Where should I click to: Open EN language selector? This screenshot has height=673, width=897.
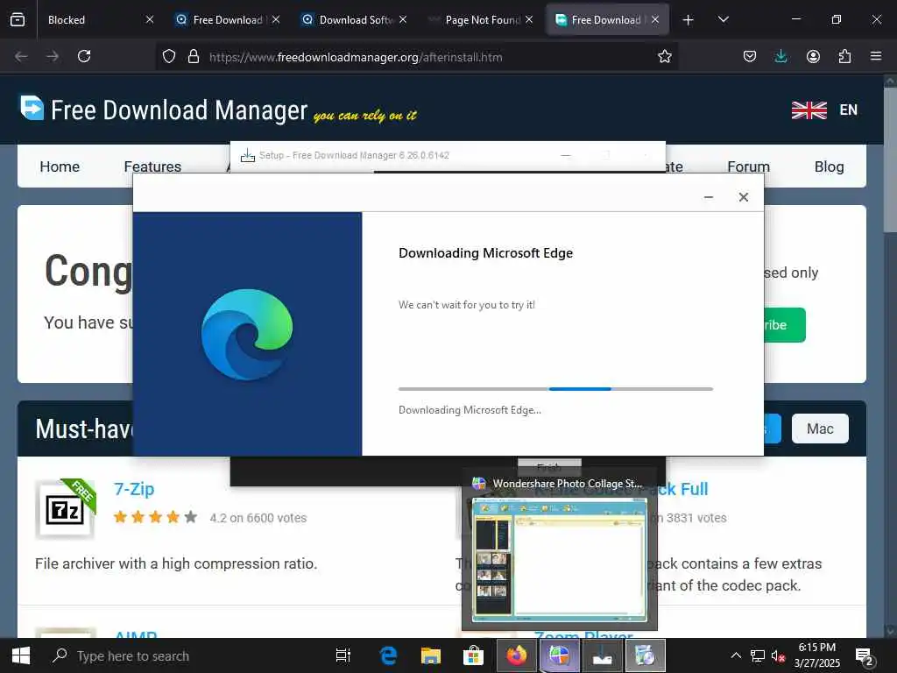click(x=848, y=110)
